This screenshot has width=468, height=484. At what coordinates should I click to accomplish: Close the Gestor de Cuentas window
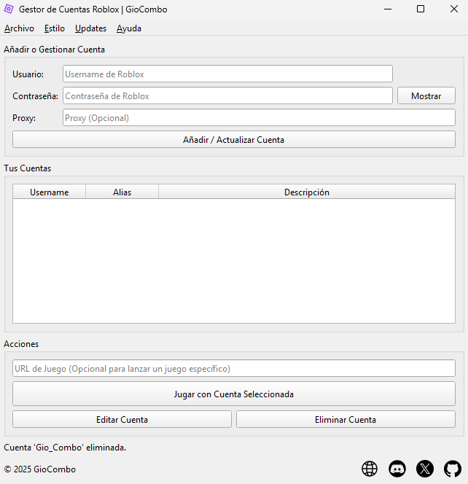click(x=454, y=9)
